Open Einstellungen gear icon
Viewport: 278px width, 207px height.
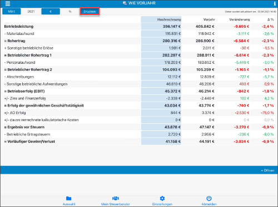(162, 199)
